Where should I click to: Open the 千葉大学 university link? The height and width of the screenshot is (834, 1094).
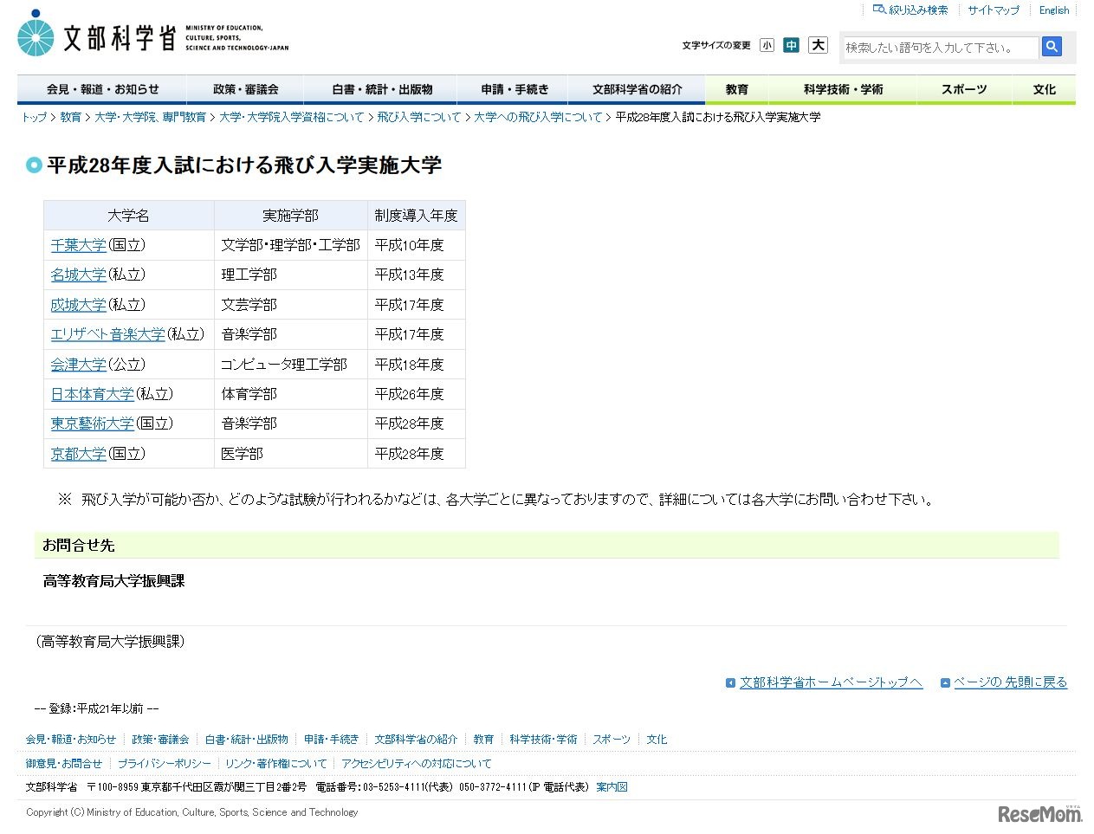click(x=78, y=244)
